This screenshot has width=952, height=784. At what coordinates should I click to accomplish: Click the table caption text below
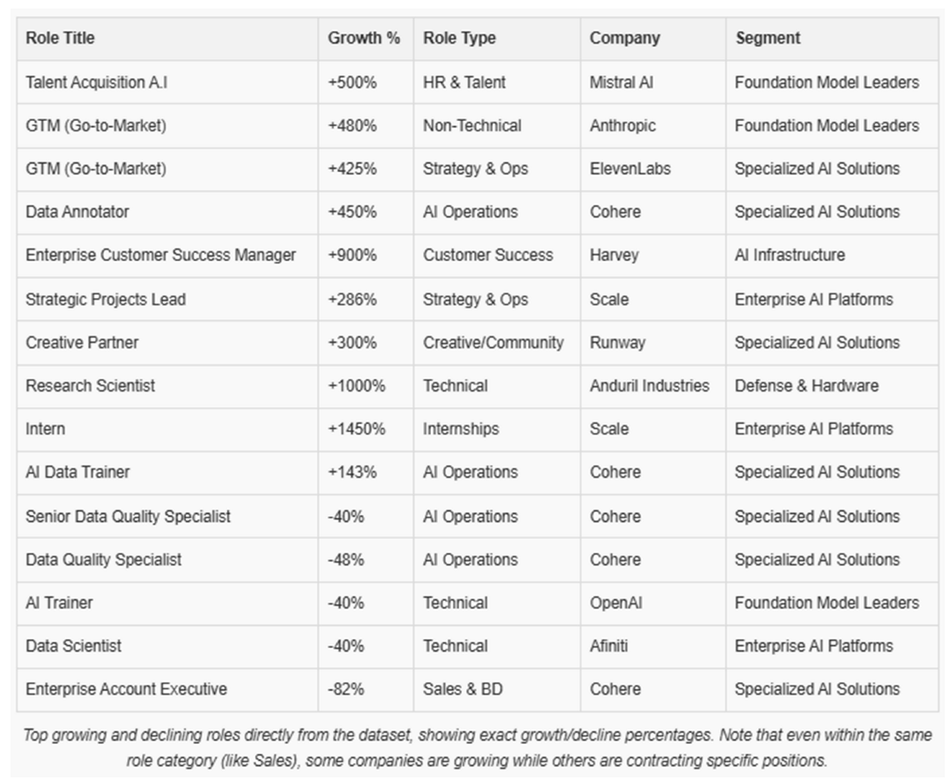point(477,747)
